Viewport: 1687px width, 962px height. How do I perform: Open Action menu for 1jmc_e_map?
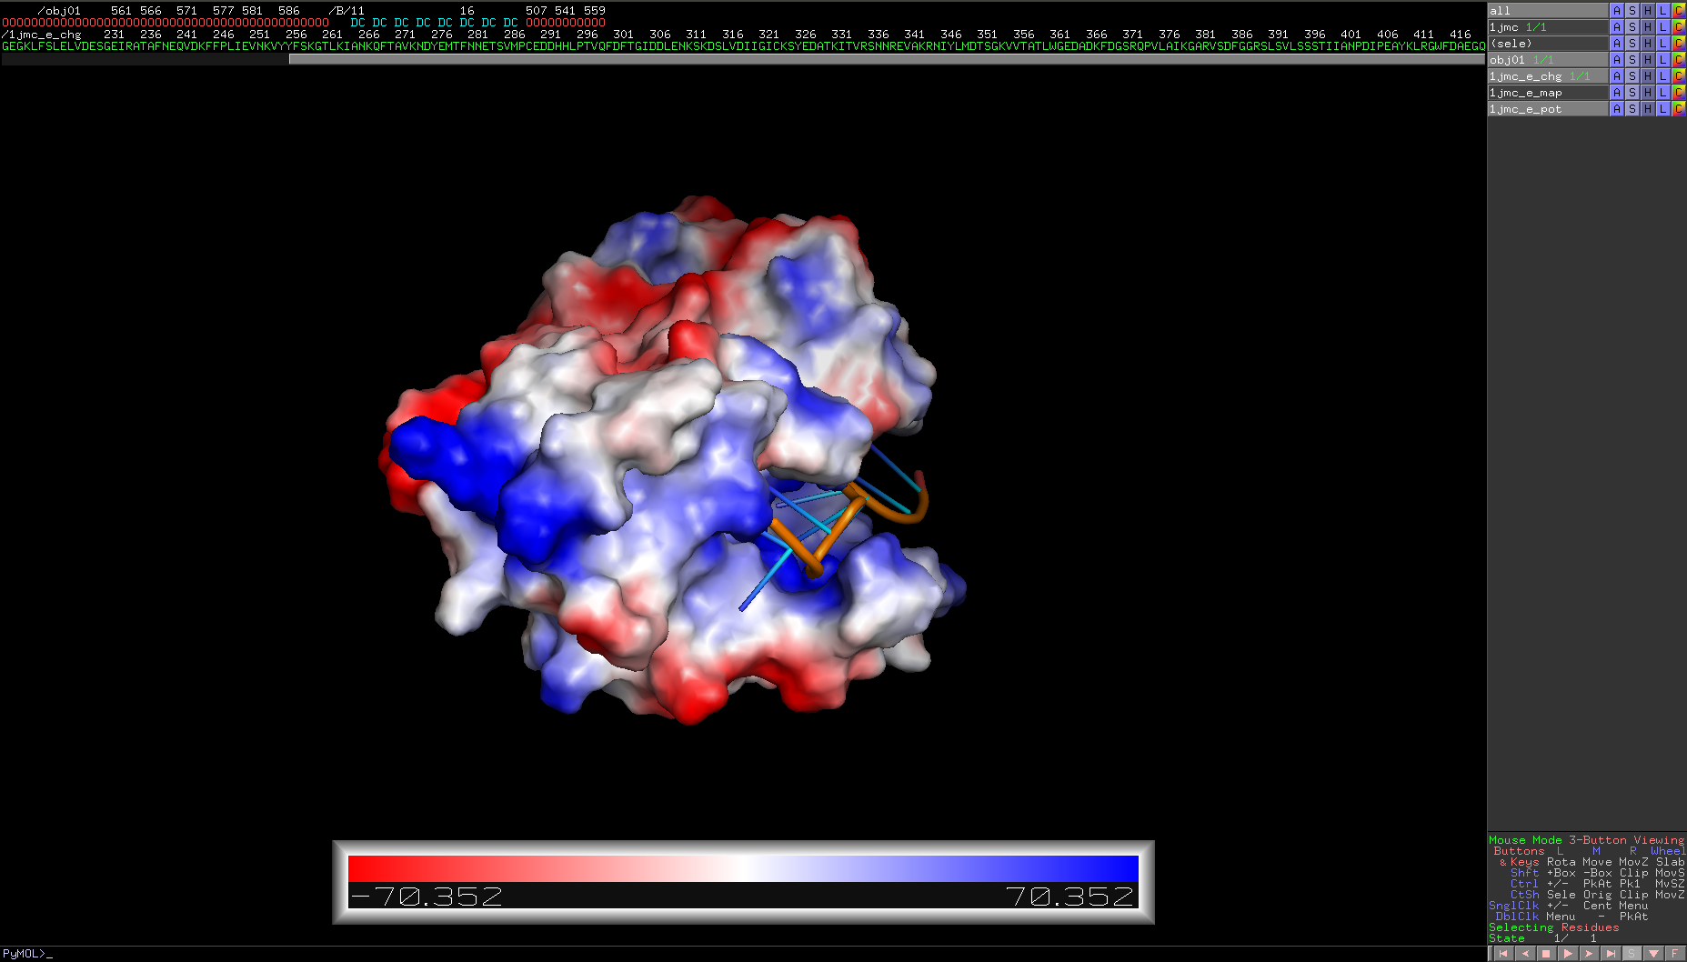point(1617,93)
